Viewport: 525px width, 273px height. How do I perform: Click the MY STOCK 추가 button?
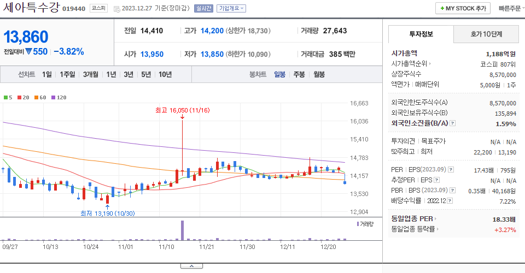463,8
